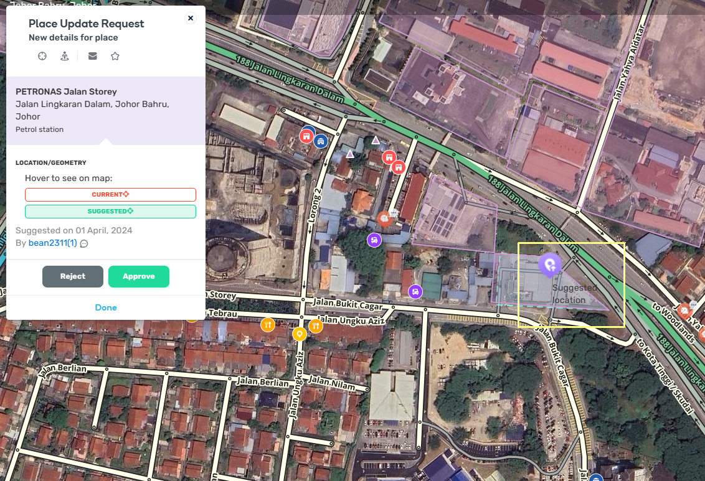Image resolution: width=705 pixels, height=481 pixels.
Task: Click yellow location pin on Jalan Ungku Aziz
Action: pos(300,334)
